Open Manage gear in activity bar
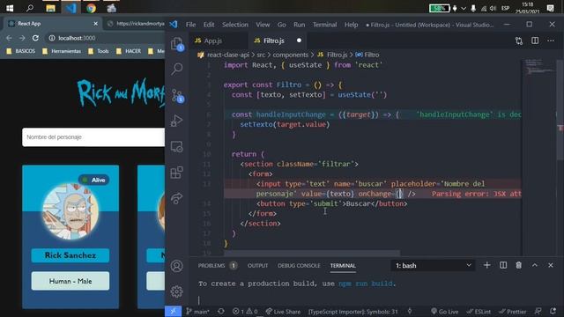 coord(176,291)
